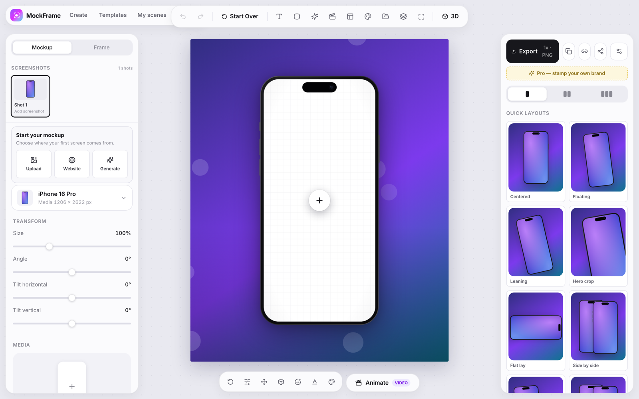Click the '1 shots' count text
639x399 pixels.
[125, 68]
